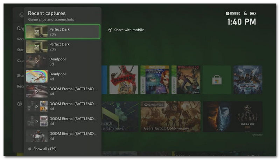280x160 pixels.
Task: Click the Share with mobile icon
Action: coord(110,30)
